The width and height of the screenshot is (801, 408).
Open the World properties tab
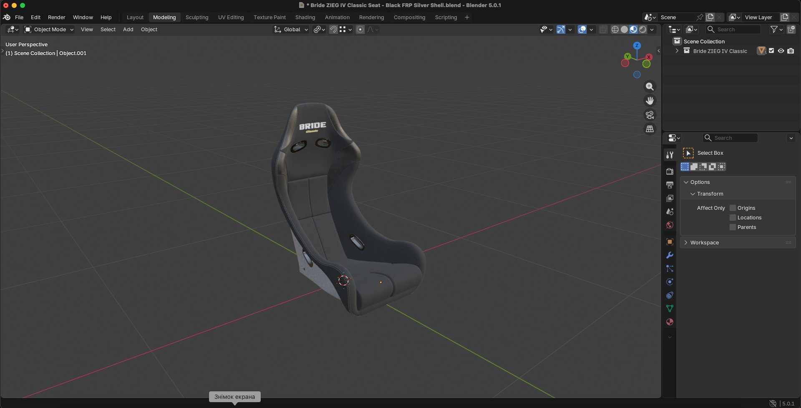(670, 225)
